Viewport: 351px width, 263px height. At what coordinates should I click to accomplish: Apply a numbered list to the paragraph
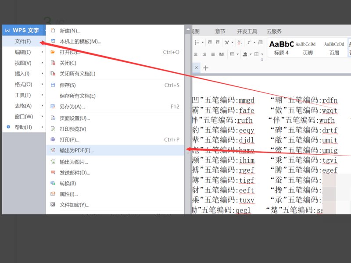(x=197, y=43)
